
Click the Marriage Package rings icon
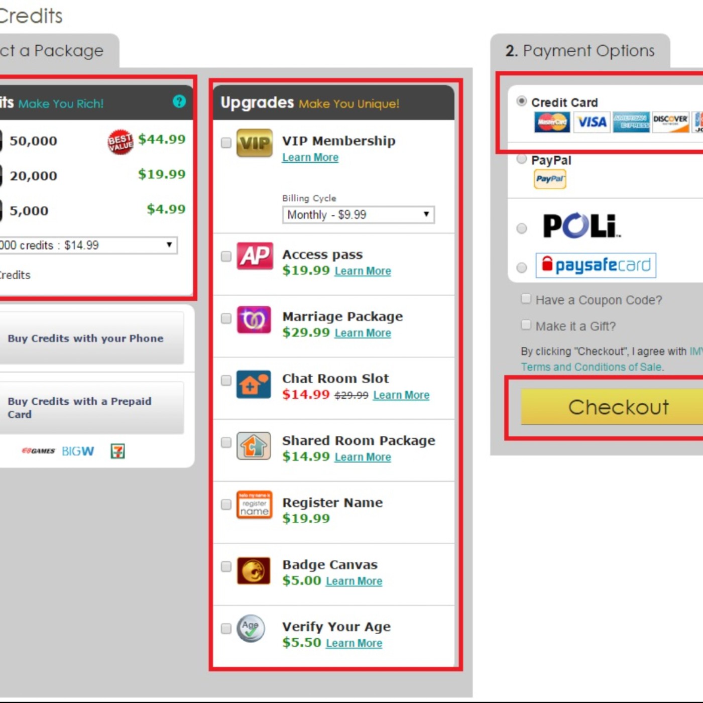(254, 319)
